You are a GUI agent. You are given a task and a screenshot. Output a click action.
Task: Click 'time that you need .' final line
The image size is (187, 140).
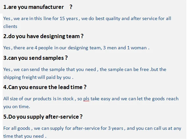pos(25,136)
